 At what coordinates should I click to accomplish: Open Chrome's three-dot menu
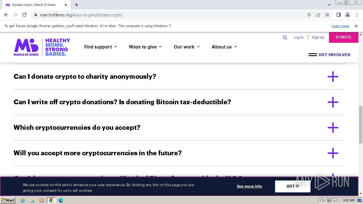tap(357, 15)
